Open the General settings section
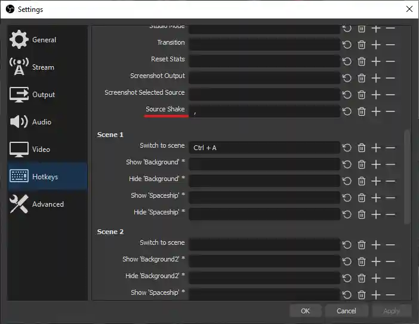 (47, 40)
